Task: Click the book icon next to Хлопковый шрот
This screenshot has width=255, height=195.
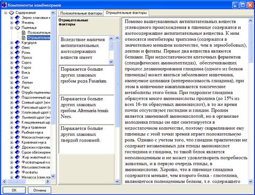Action: pos(17,113)
